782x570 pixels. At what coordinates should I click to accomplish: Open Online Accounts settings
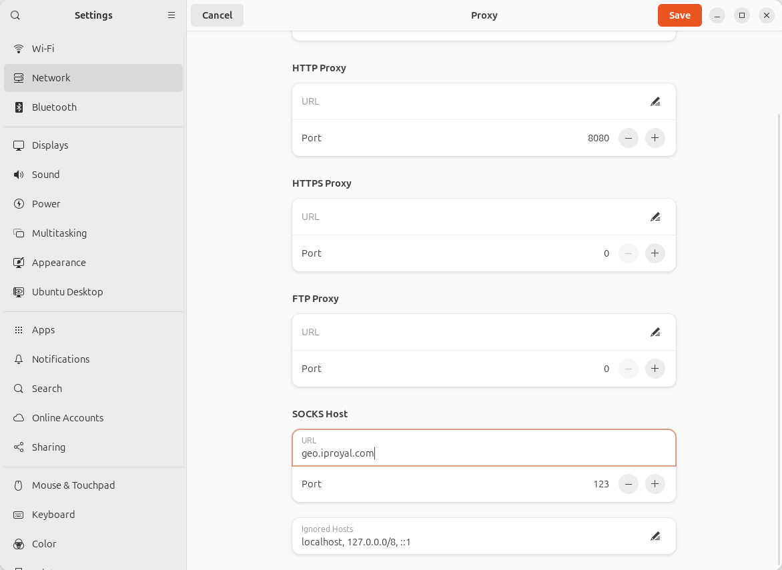(x=67, y=418)
